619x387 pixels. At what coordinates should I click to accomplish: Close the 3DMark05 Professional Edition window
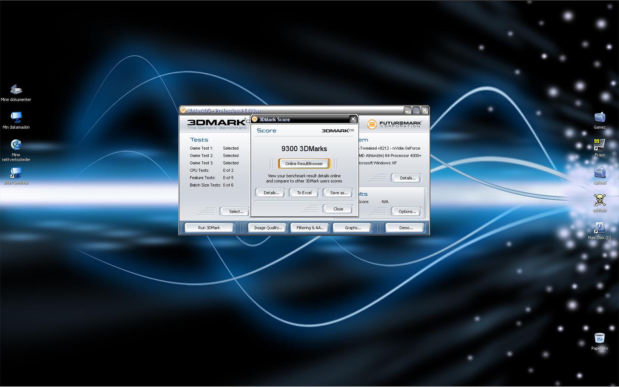coord(424,110)
